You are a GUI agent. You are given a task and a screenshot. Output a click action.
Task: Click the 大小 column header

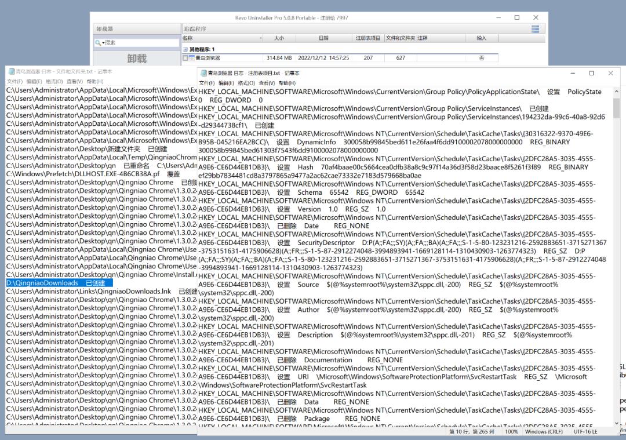pos(279,38)
